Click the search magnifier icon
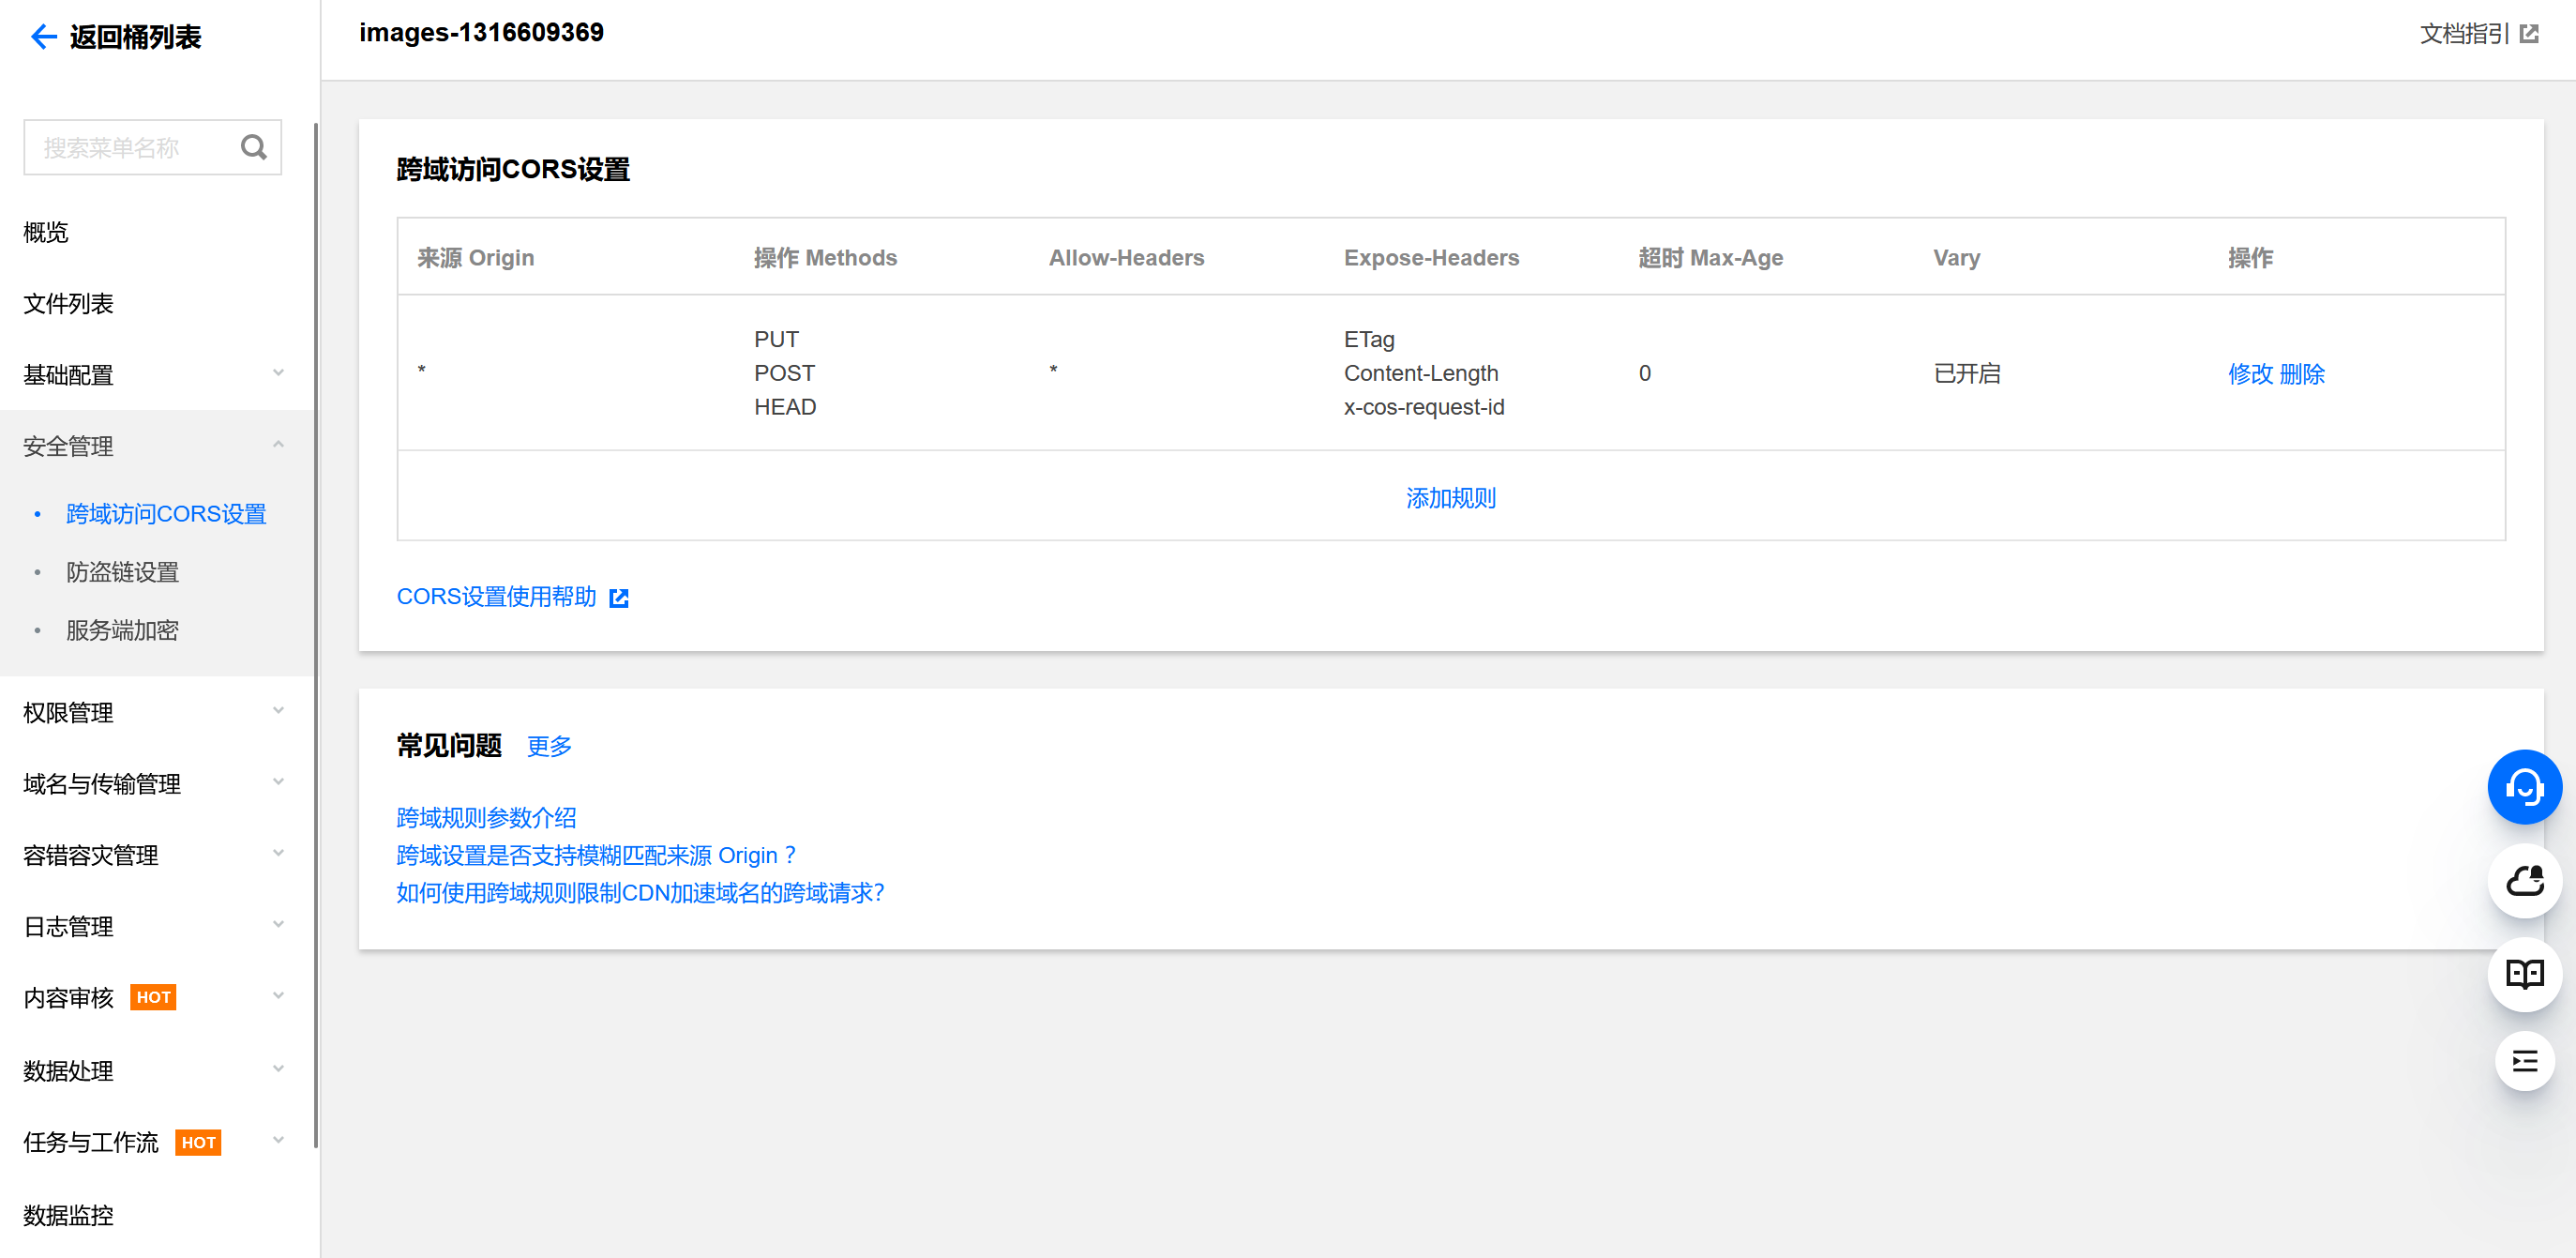The height and width of the screenshot is (1258, 2576). pos(254,147)
